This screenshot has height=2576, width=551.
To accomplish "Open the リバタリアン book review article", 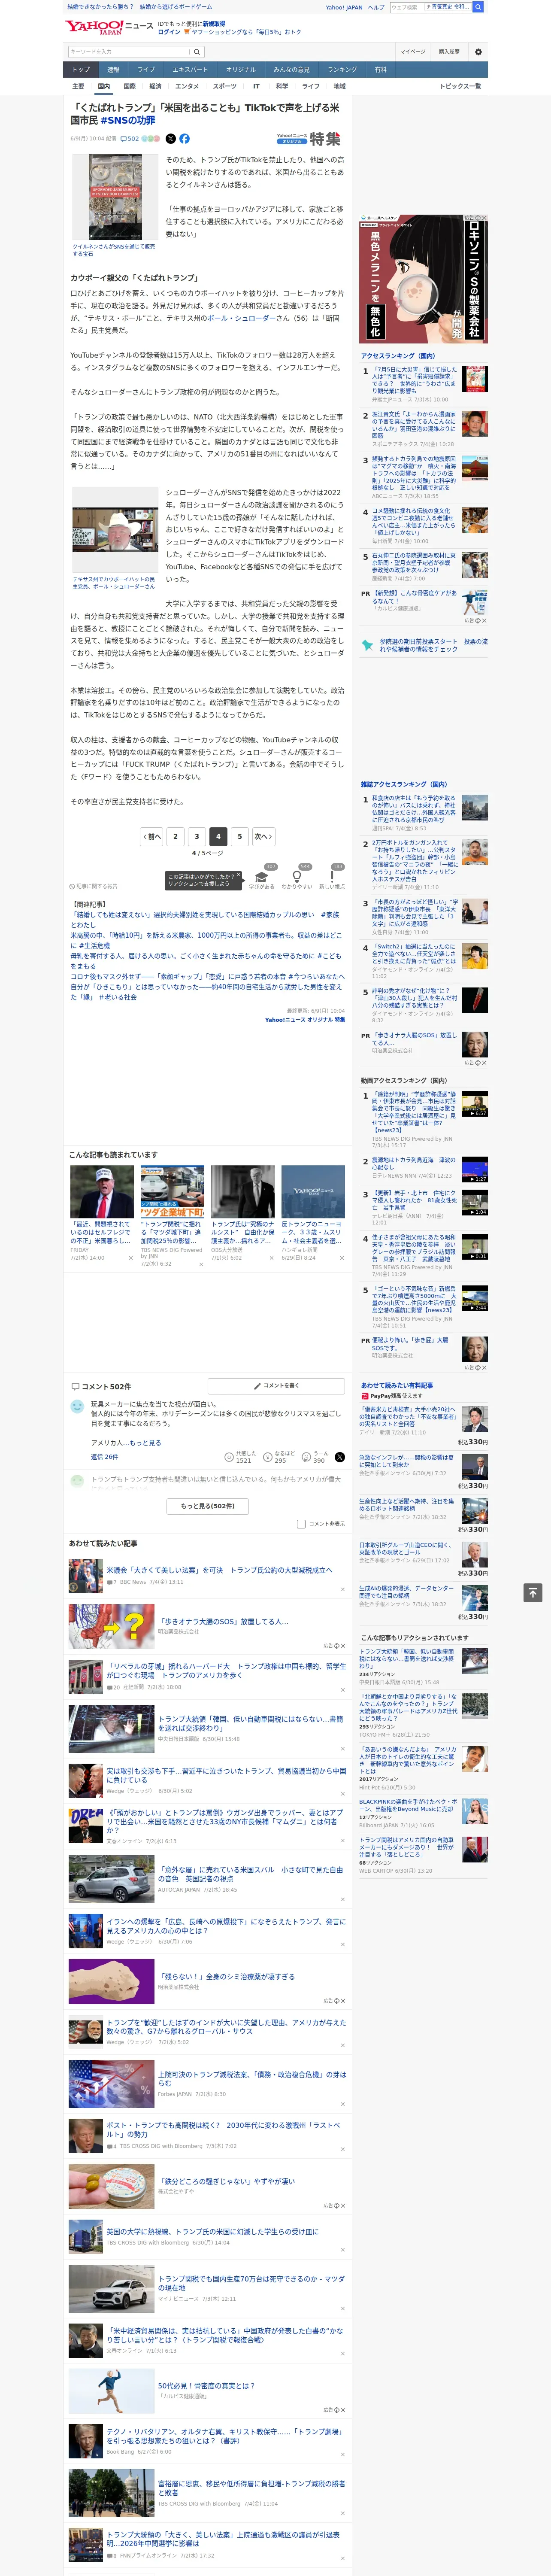I will pos(224,2436).
